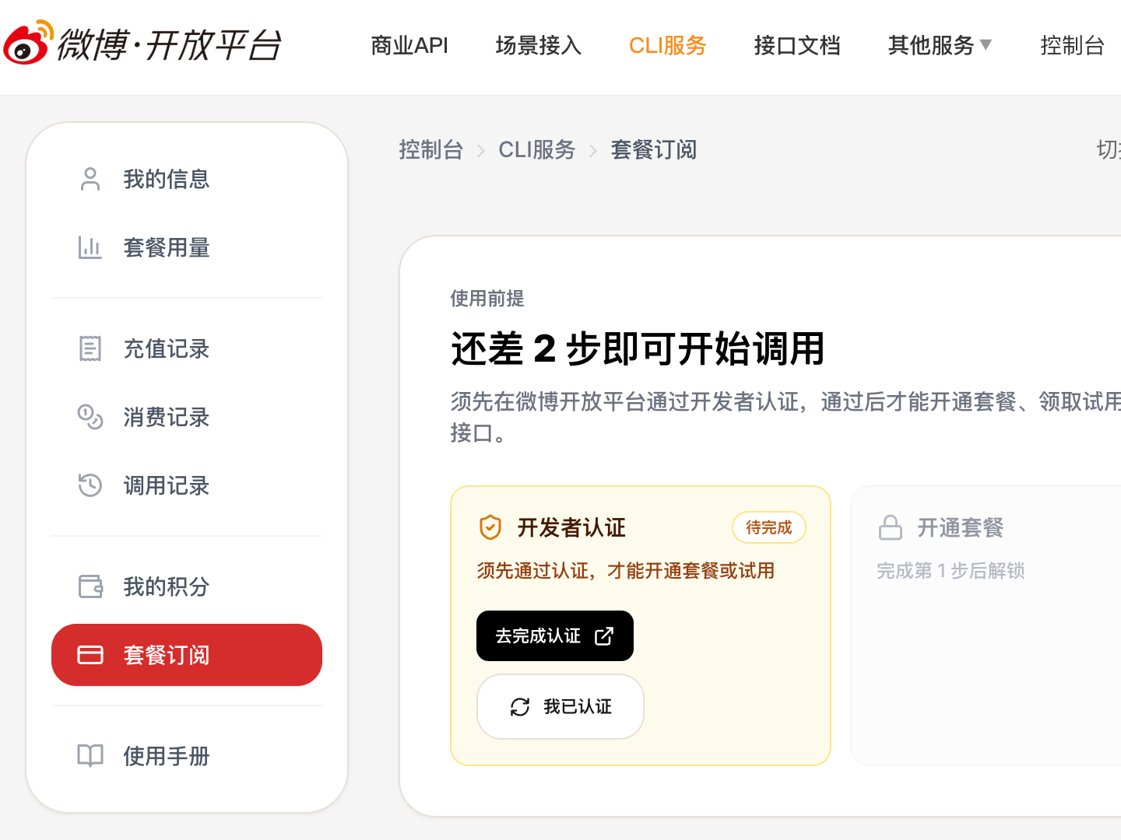Expand the 其他服务 dropdown menu
The width and height of the screenshot is (1121, 840).
pos(940,46)
